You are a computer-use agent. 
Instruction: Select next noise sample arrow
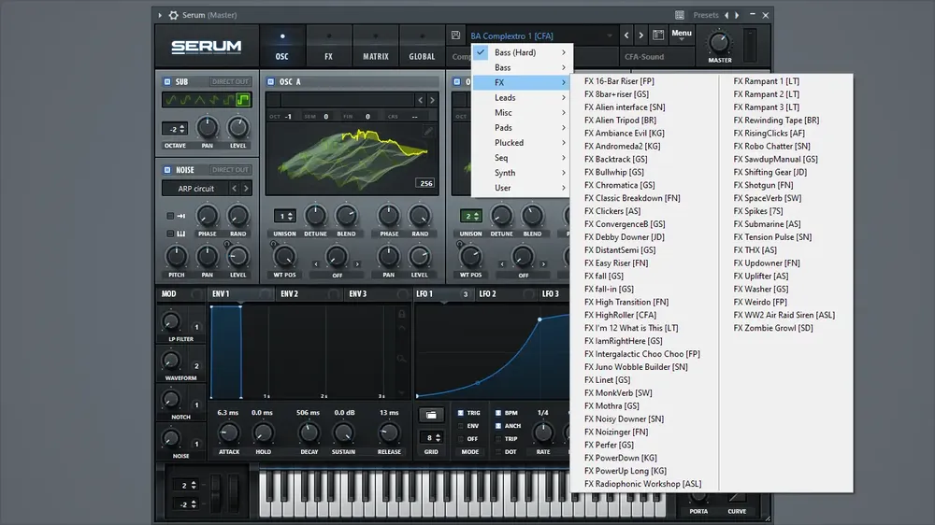(246, 189)
